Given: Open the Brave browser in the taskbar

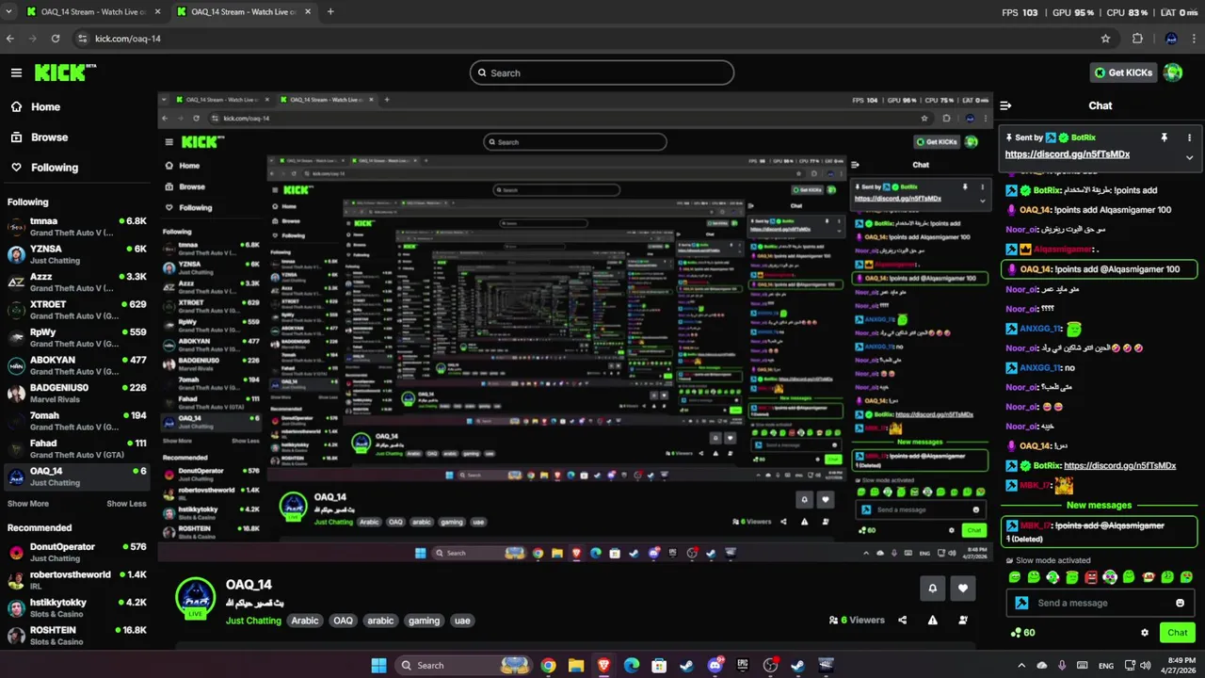Looking at the screenshot, I should (x=602, y=665).
